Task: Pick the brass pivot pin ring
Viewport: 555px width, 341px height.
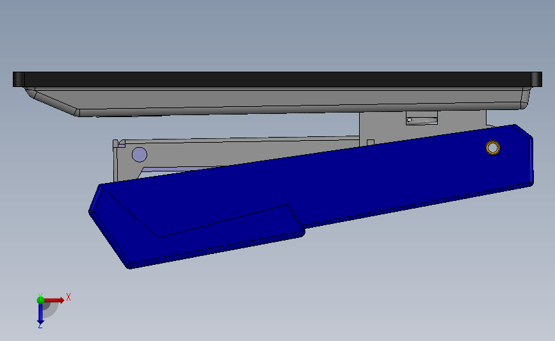Action: (493, 148)
